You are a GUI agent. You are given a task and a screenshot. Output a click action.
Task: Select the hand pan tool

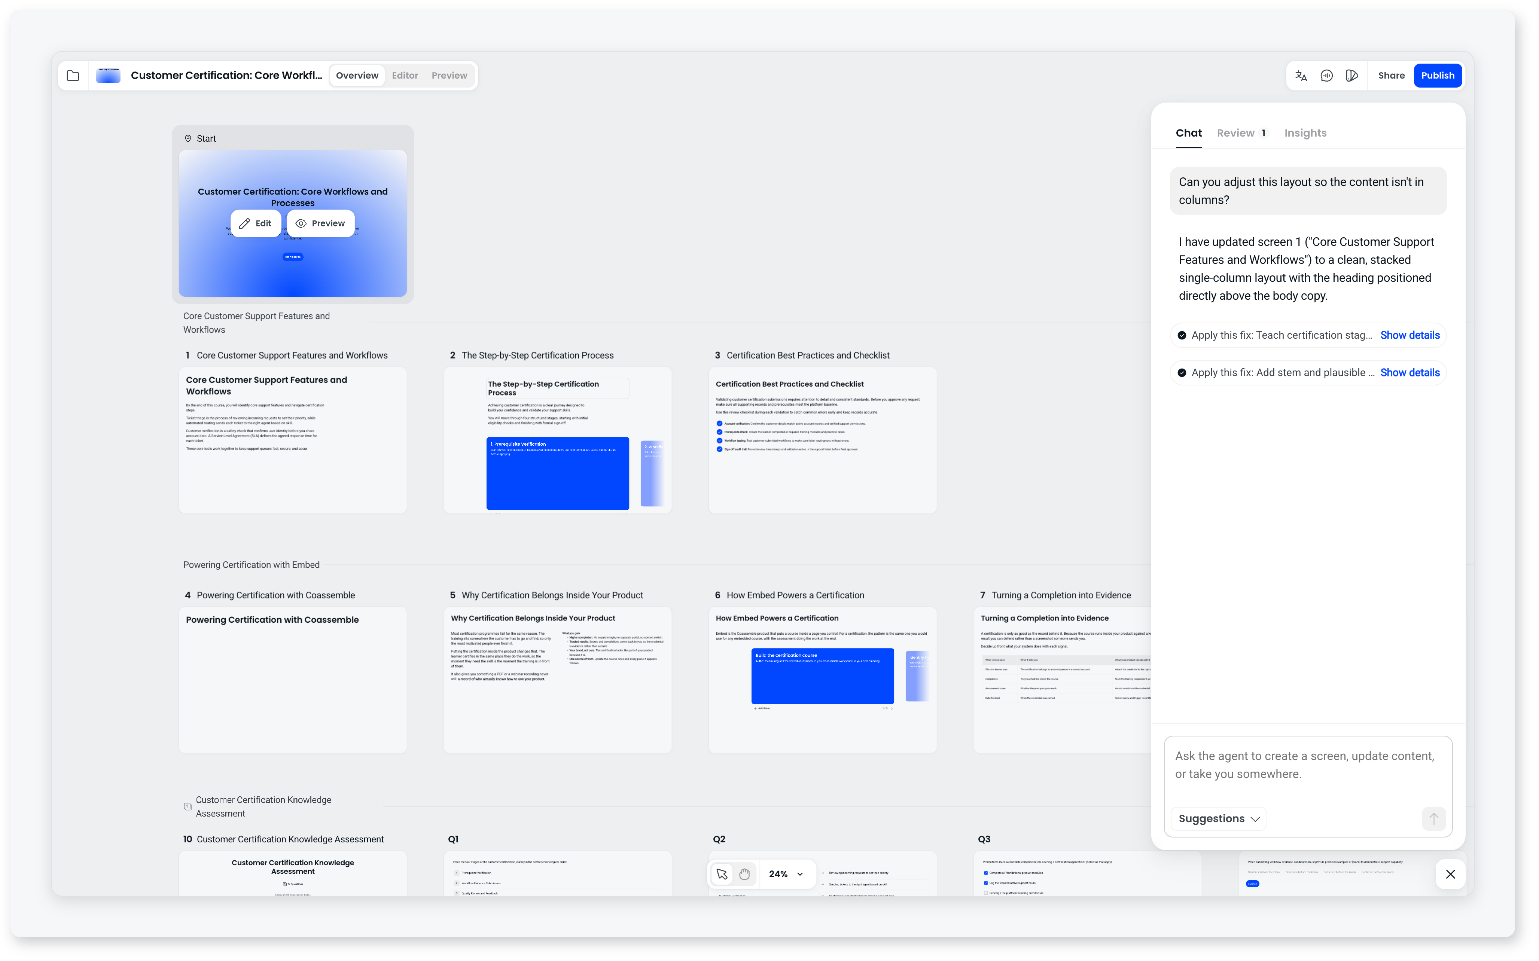click(744, 874)
